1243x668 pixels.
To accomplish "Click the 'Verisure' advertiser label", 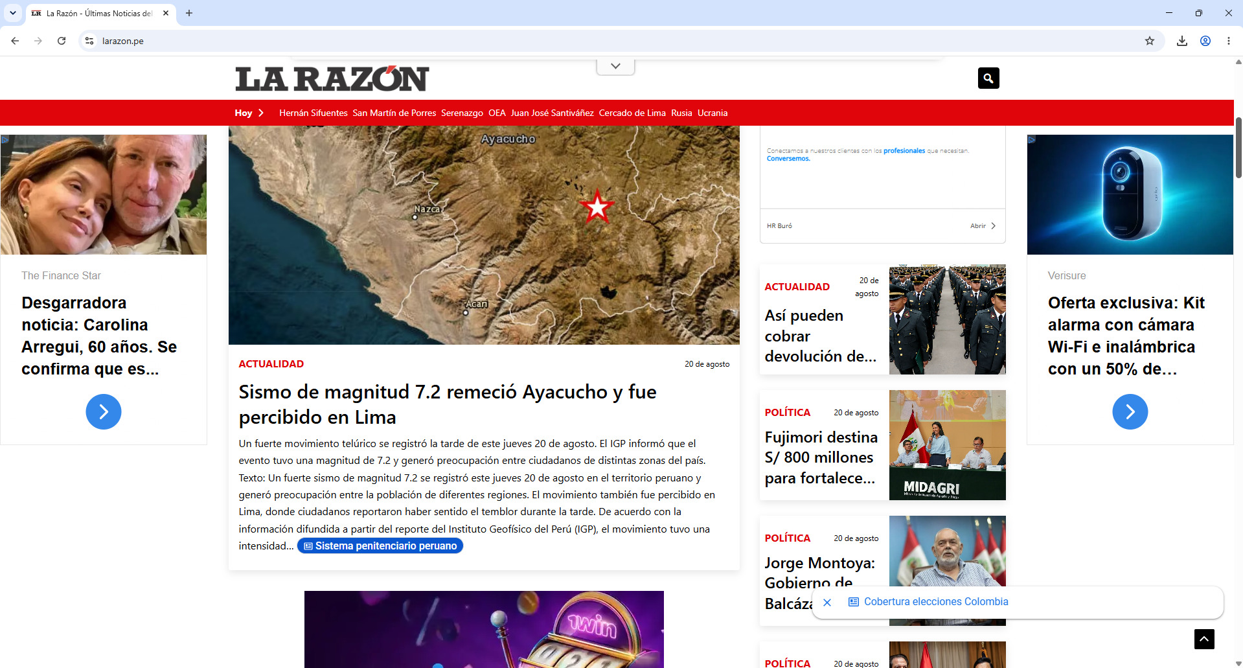I will coord(1067,276).
